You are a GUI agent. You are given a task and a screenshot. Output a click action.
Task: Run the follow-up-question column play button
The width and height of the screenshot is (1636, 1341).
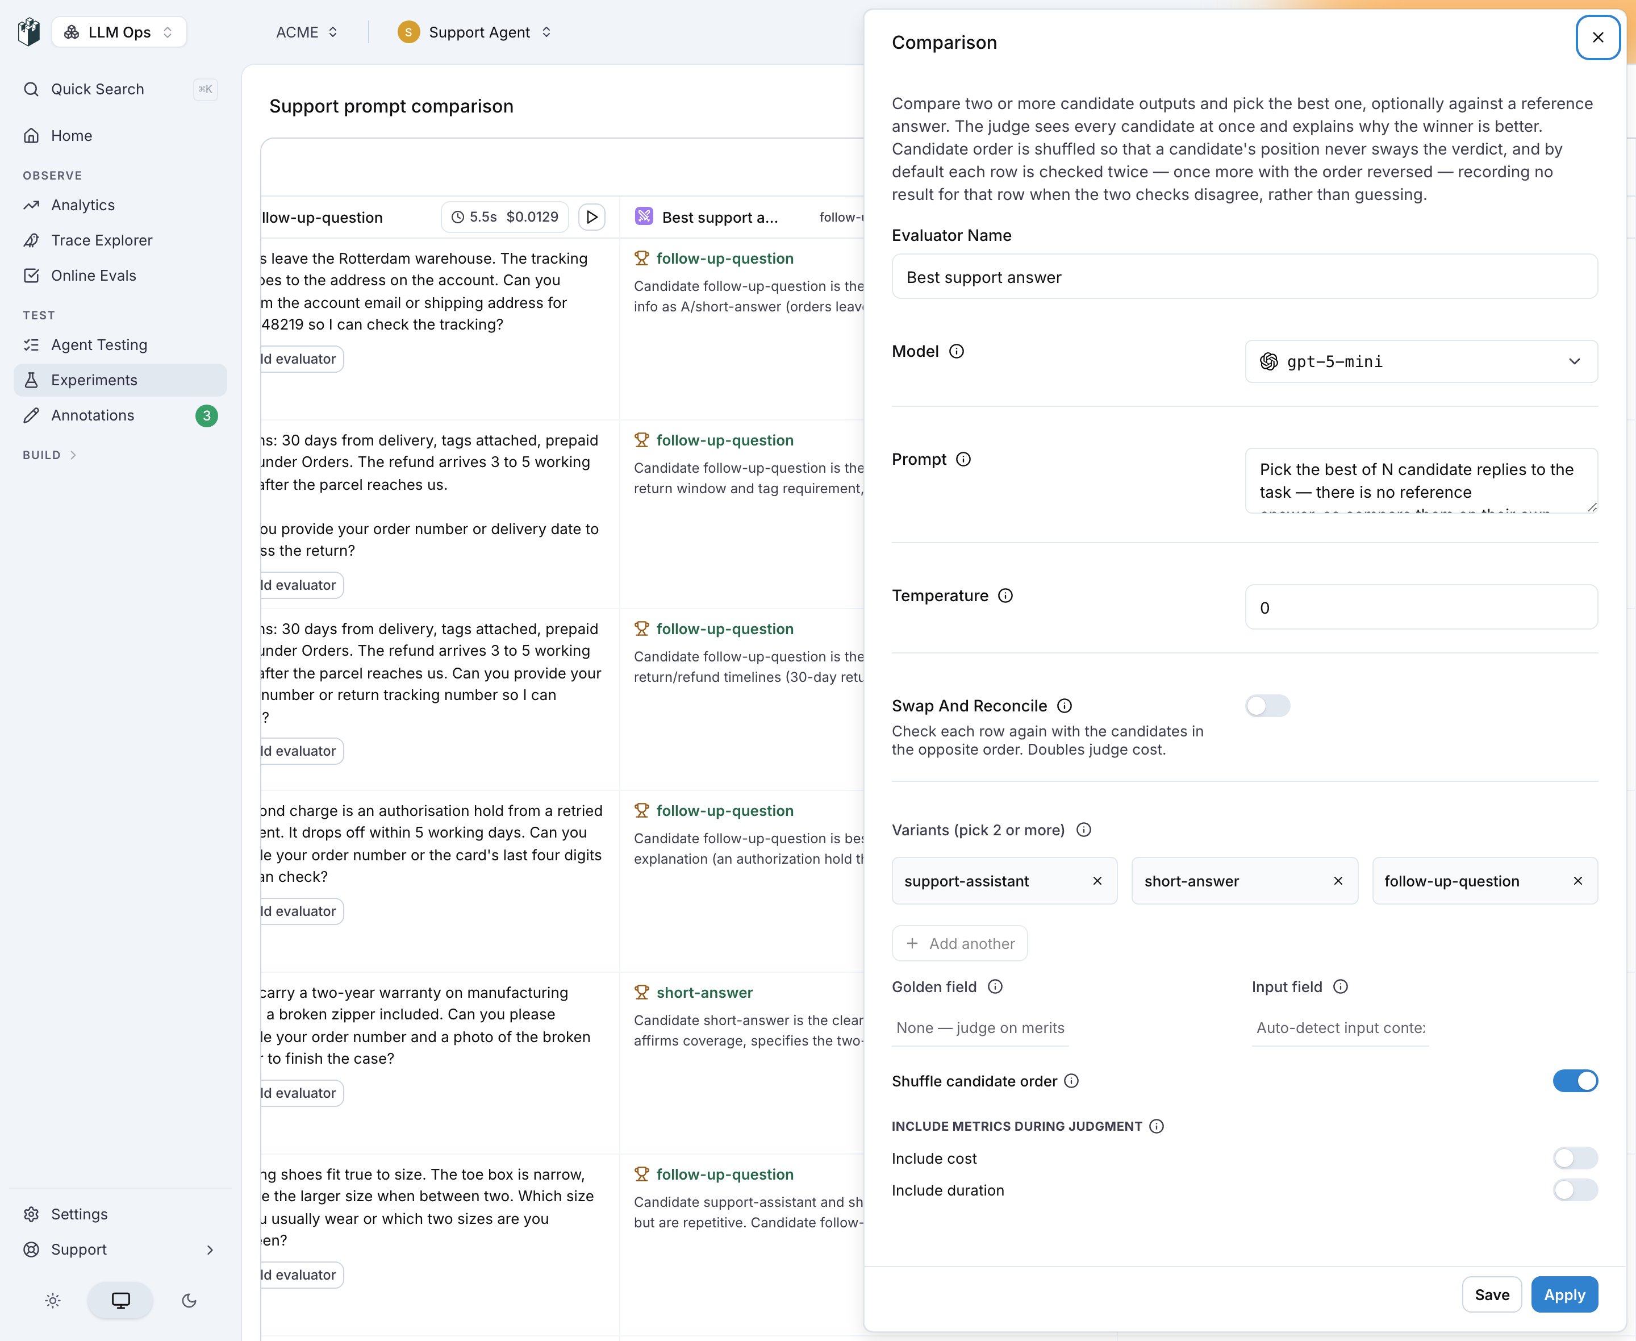pyautogui.click(x=591, y=217)
